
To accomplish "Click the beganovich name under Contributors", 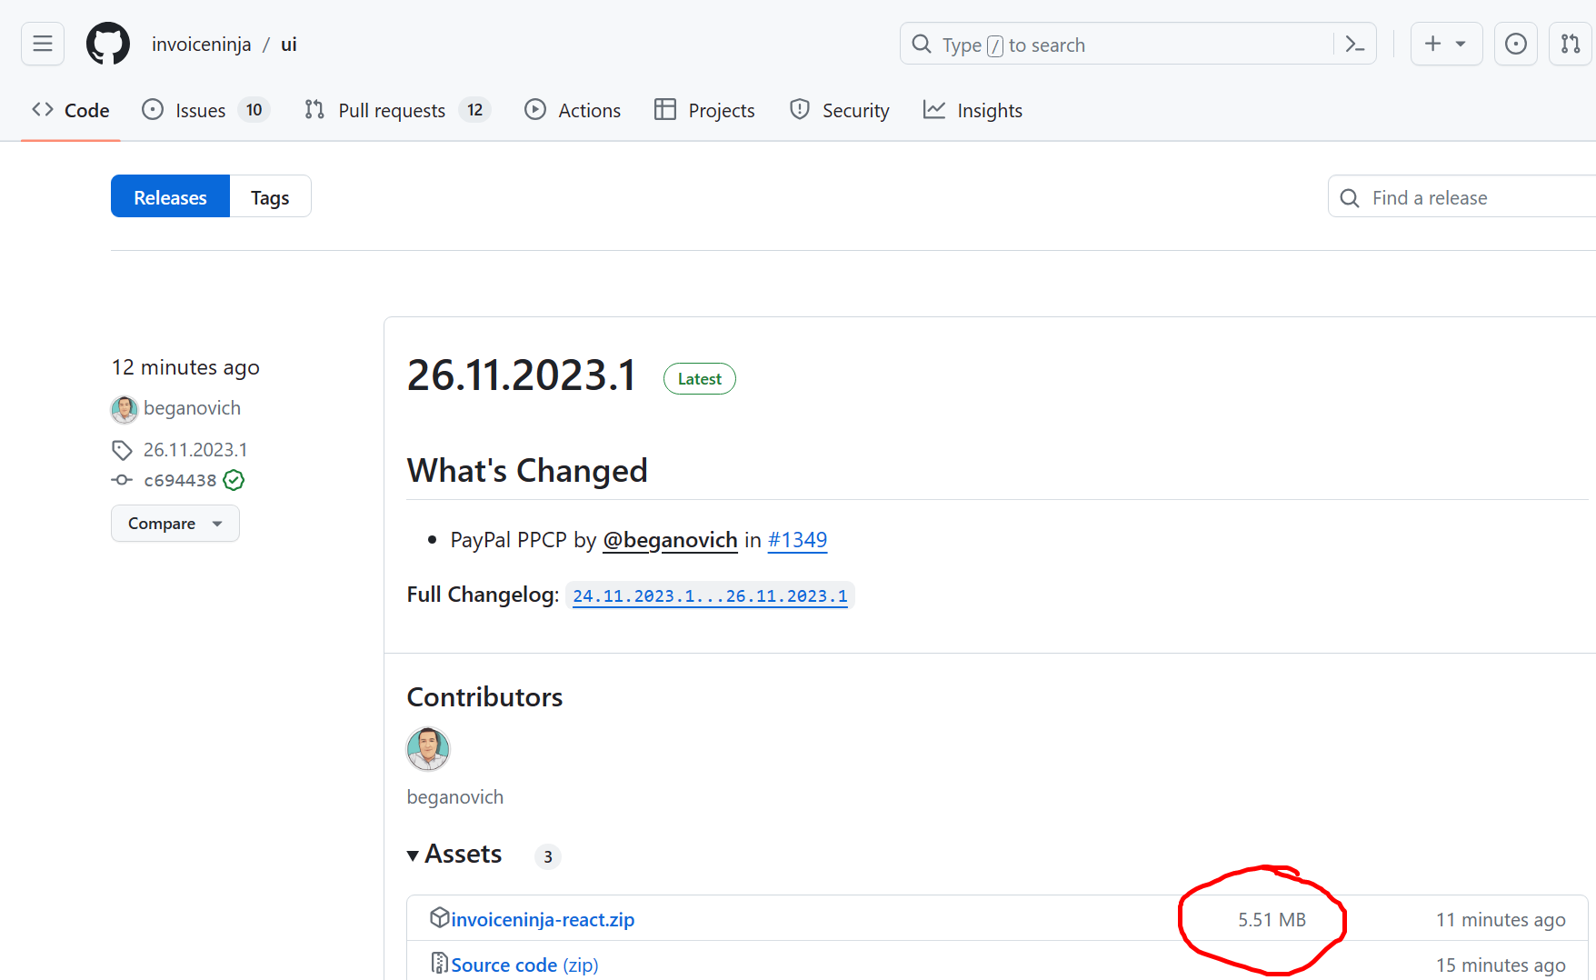I will [x=454, y=797].
